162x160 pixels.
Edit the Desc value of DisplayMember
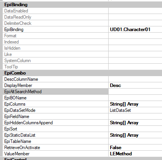[x=135, y=85]
